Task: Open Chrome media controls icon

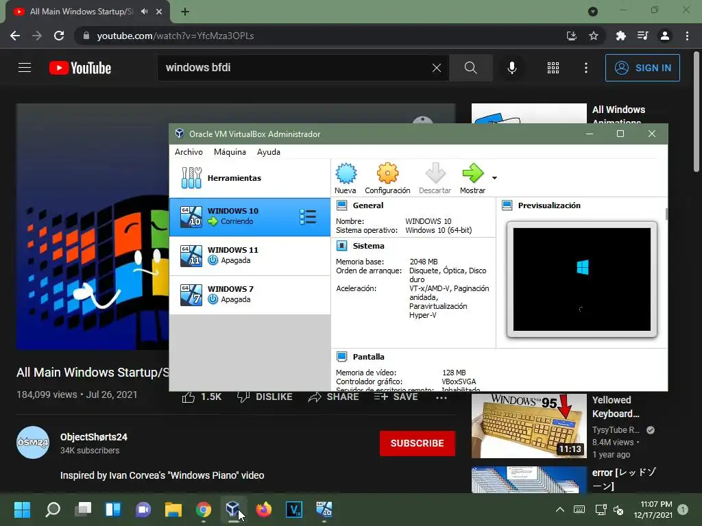Action: pyautogui.click(x=643, y=36)
